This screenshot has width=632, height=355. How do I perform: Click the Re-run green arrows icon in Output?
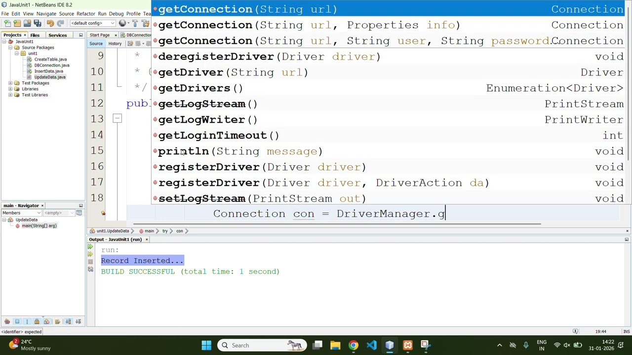pos(90,247)
